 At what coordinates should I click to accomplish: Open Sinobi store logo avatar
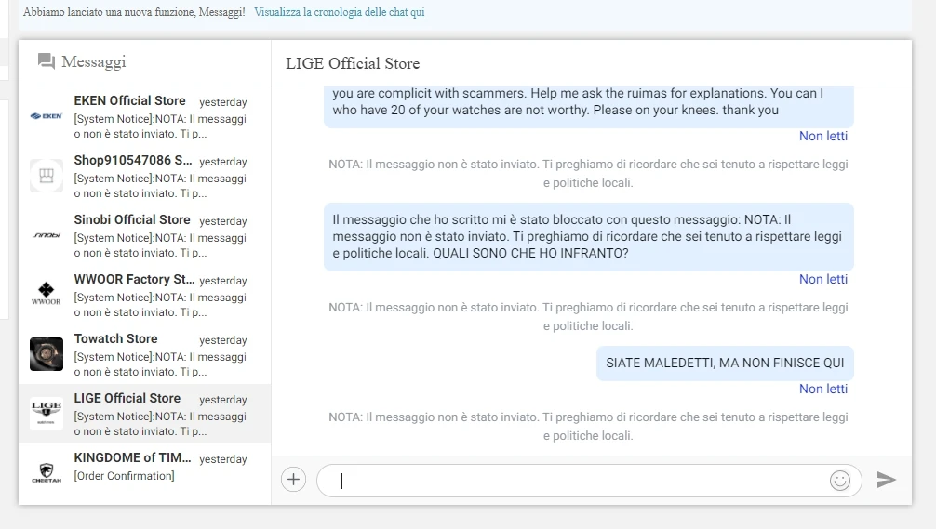(x=46, y=235)
